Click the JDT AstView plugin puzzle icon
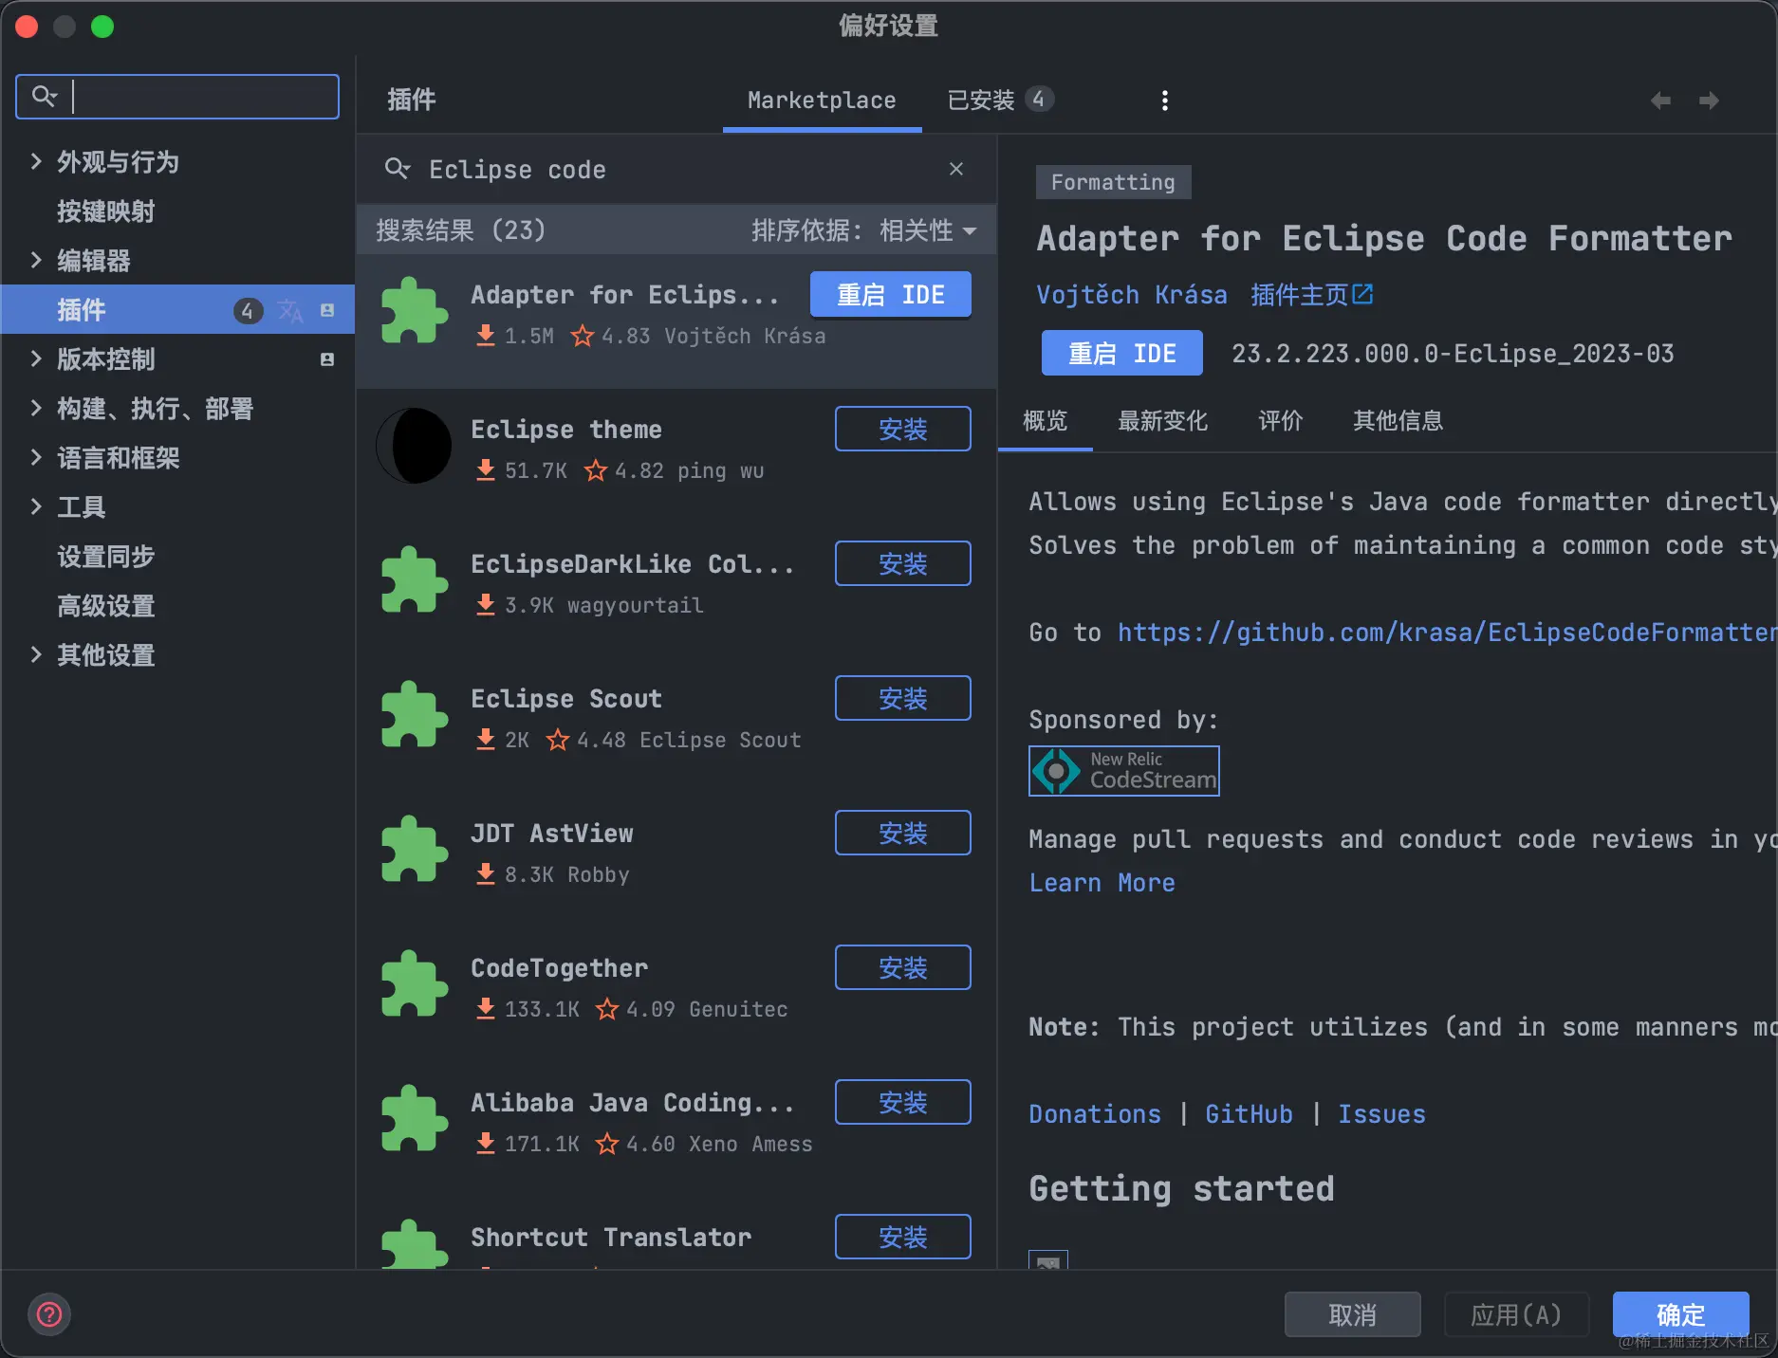The image size is (1778, 1358). tap(414, 850)
